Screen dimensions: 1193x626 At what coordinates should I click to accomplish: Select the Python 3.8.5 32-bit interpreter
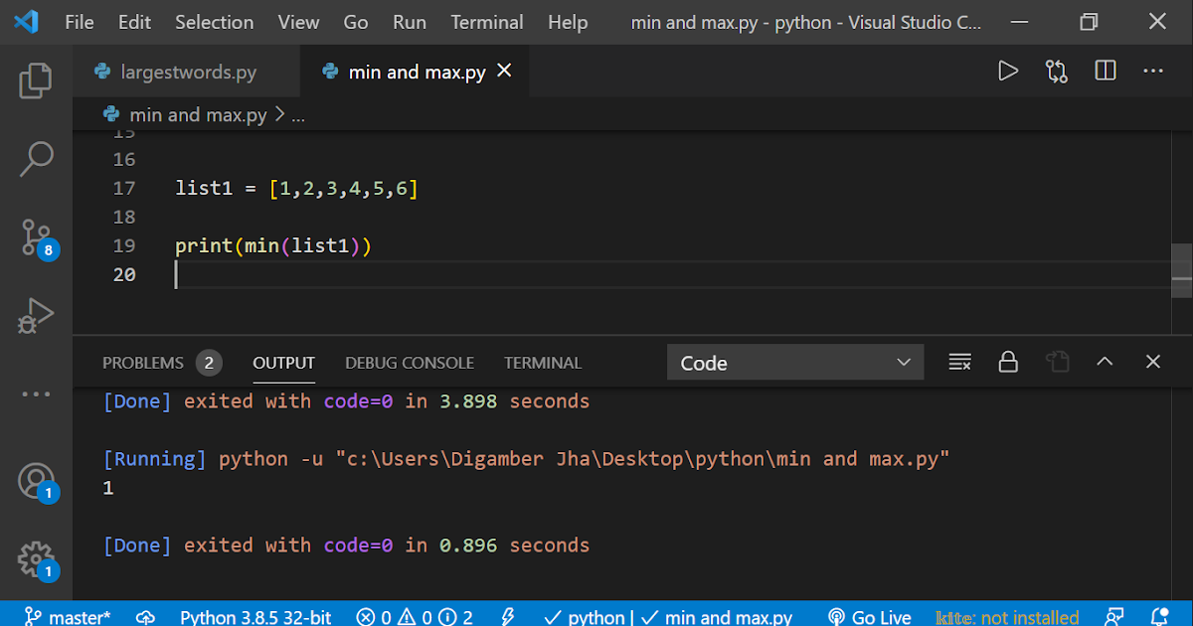click(x=256, y=616)
